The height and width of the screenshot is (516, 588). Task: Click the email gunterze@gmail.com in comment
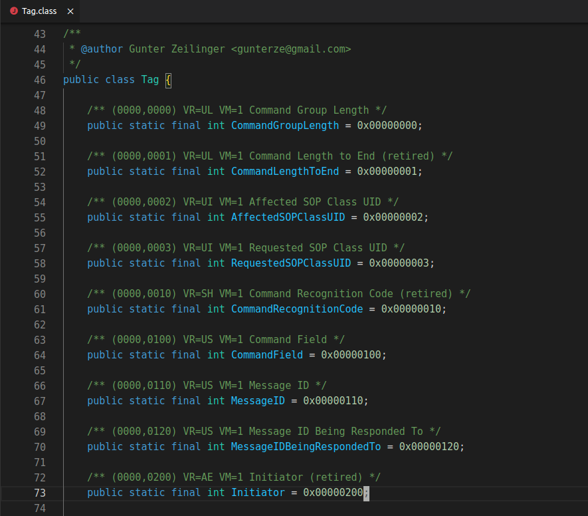point(291,49)
